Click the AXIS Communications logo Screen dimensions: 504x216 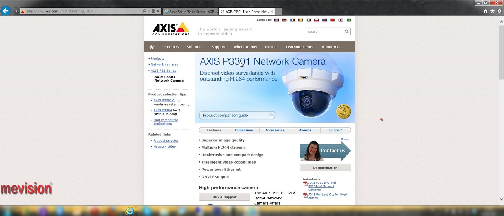coord(171,29)
